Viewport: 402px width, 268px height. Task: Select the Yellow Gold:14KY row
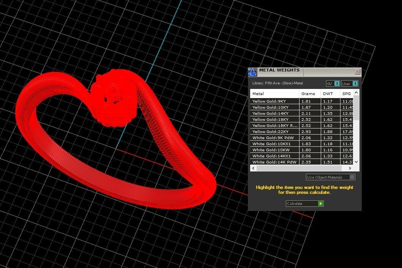302,113
